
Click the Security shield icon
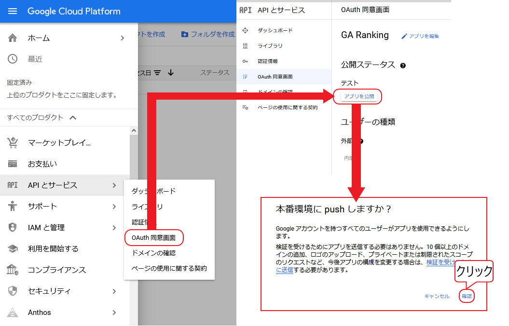[13, 291]
